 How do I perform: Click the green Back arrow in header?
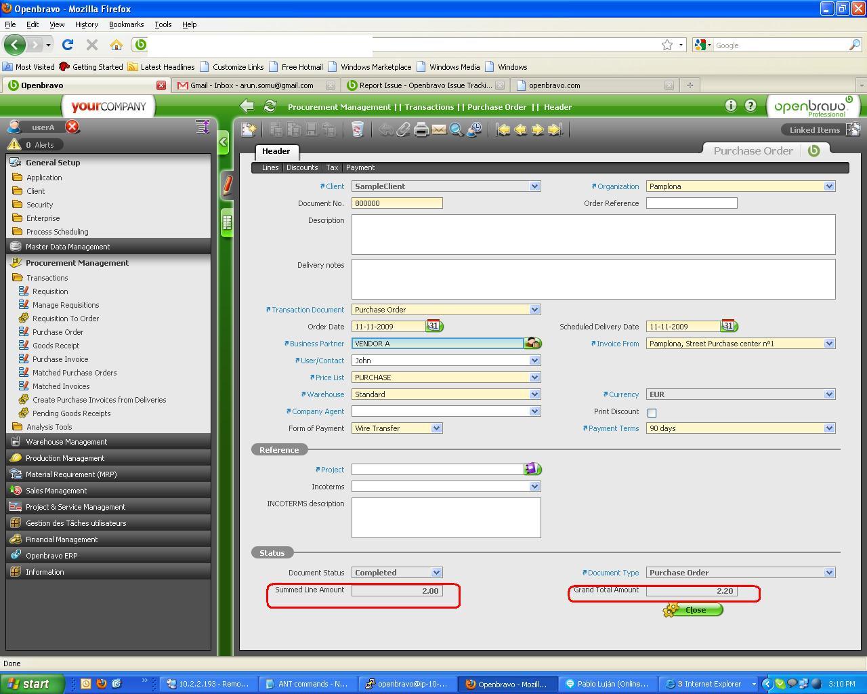(247, 106)
